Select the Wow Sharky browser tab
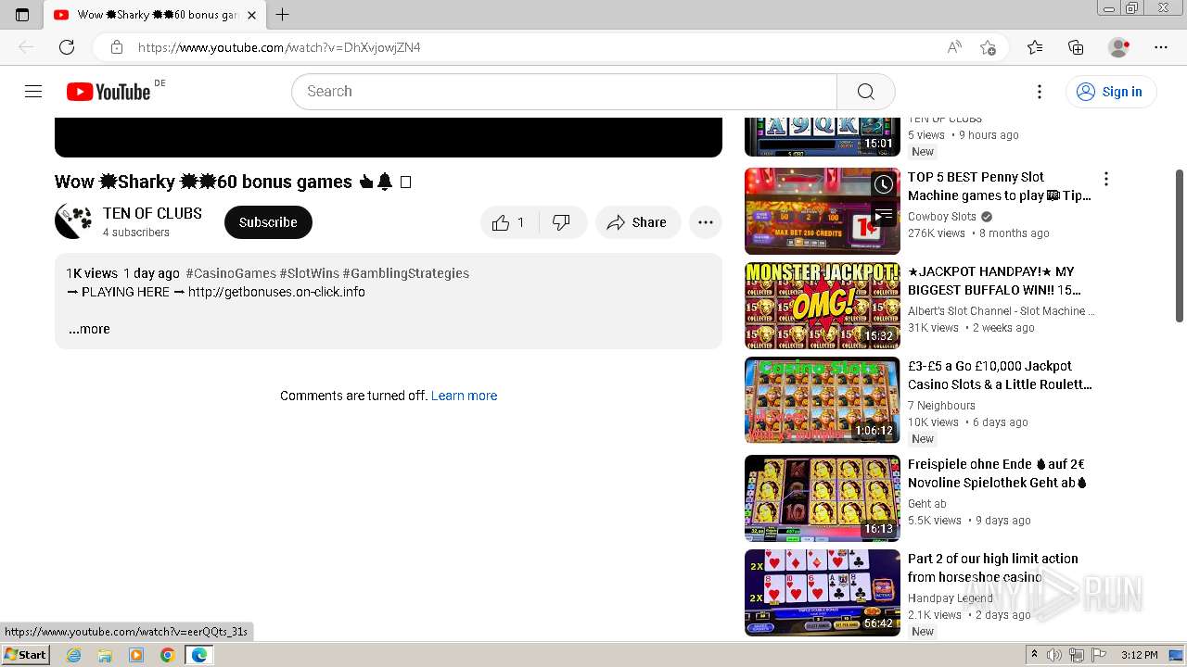The width and height of the screenshot is (1187, 667). (x=156, y=15)
